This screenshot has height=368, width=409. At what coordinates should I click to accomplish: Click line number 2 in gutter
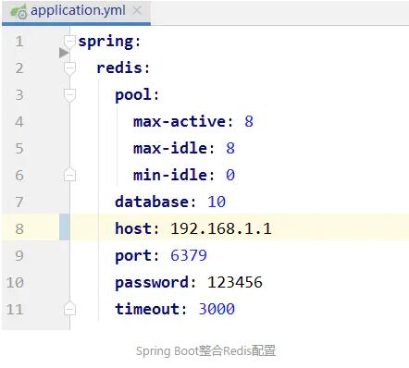coord(19,68)
